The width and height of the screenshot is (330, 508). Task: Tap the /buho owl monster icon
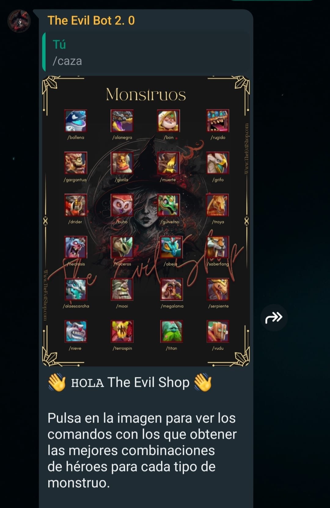pyautogui.click(x=122, y=205)
